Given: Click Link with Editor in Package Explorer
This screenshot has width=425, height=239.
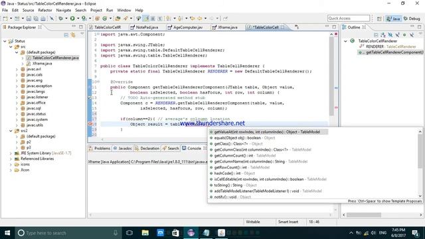Looking at the screenshot, I should click(73, 35).
